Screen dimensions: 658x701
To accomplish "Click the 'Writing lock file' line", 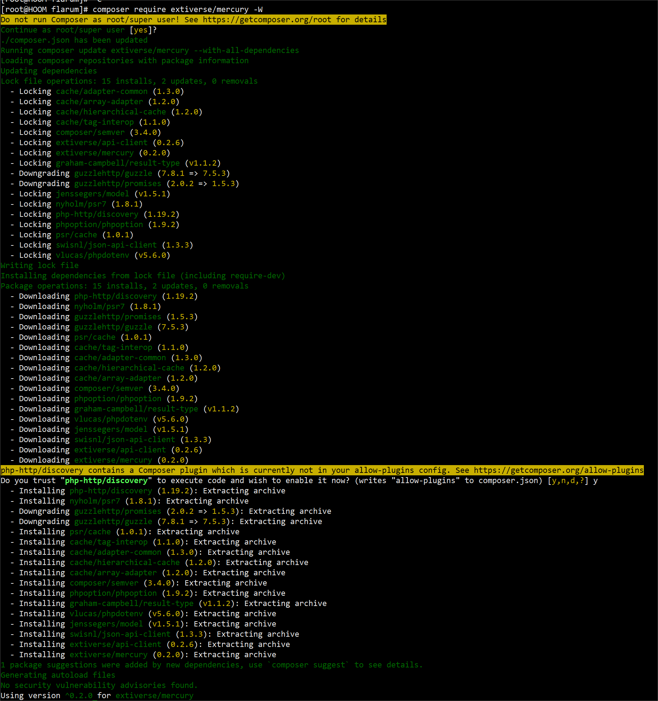I will [40, 266].
